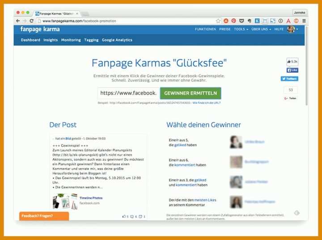This screenshot has height=240, width=322.
Task: Click the likes thumbs-up icon under the post
Action: 124,216
